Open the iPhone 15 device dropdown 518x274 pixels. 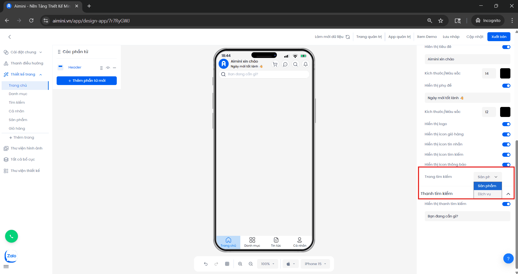[315, 263]
